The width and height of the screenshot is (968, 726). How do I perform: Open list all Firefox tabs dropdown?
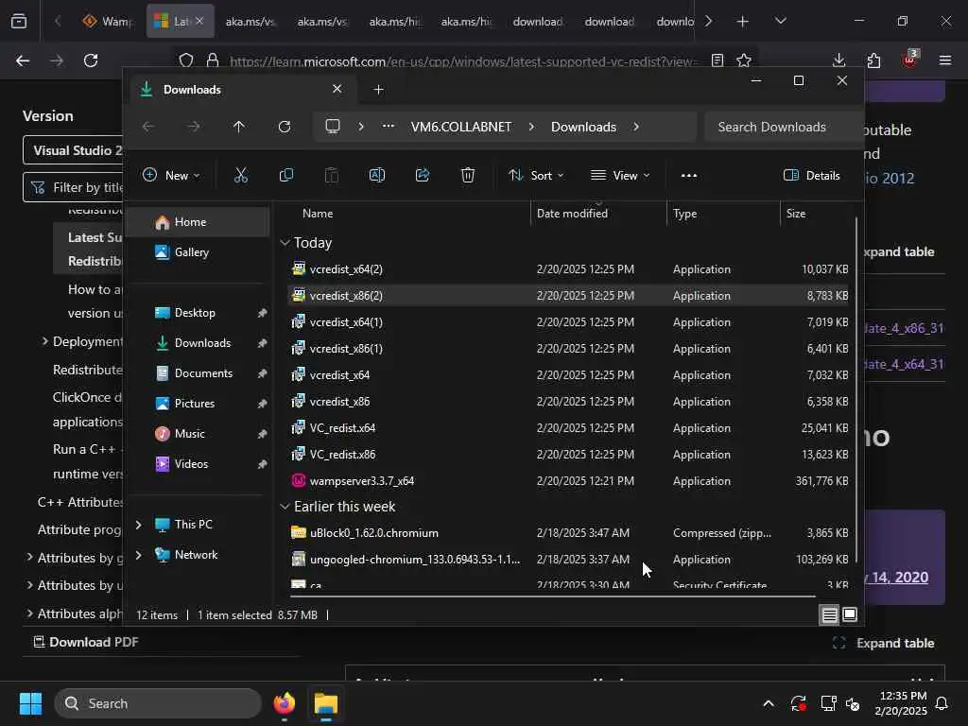click(780, 21)
